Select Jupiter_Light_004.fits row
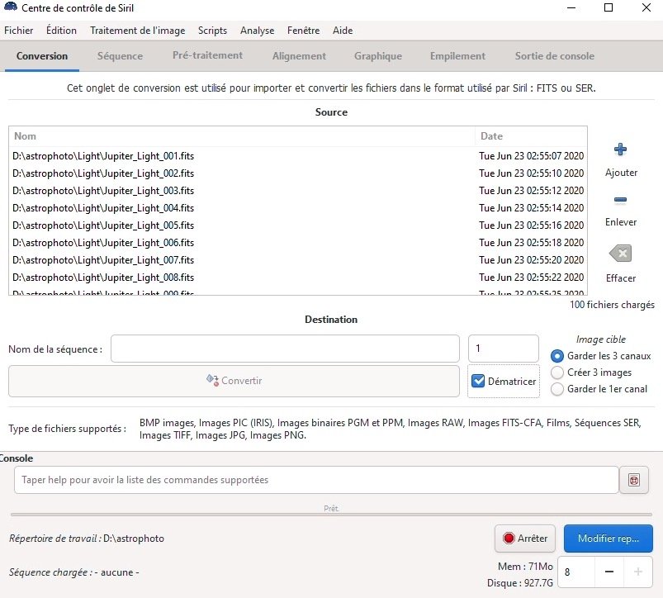 (298, 208)
